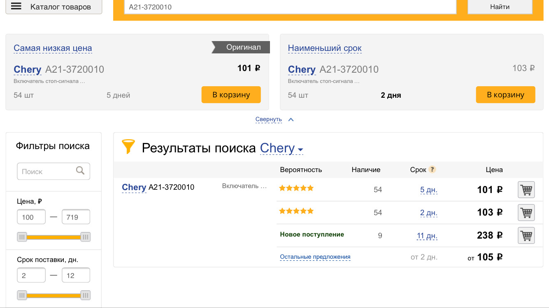Open the Chery brand dropdown in results
The width and height of the screenshot is (549, 308).
(x=282, y=148)
